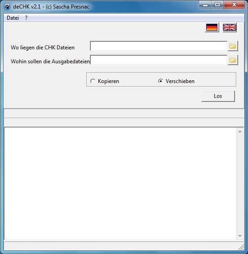Screen dimensions: 248x254
Task: Click the log scrollbar down arrow
Action: (240, 236)
